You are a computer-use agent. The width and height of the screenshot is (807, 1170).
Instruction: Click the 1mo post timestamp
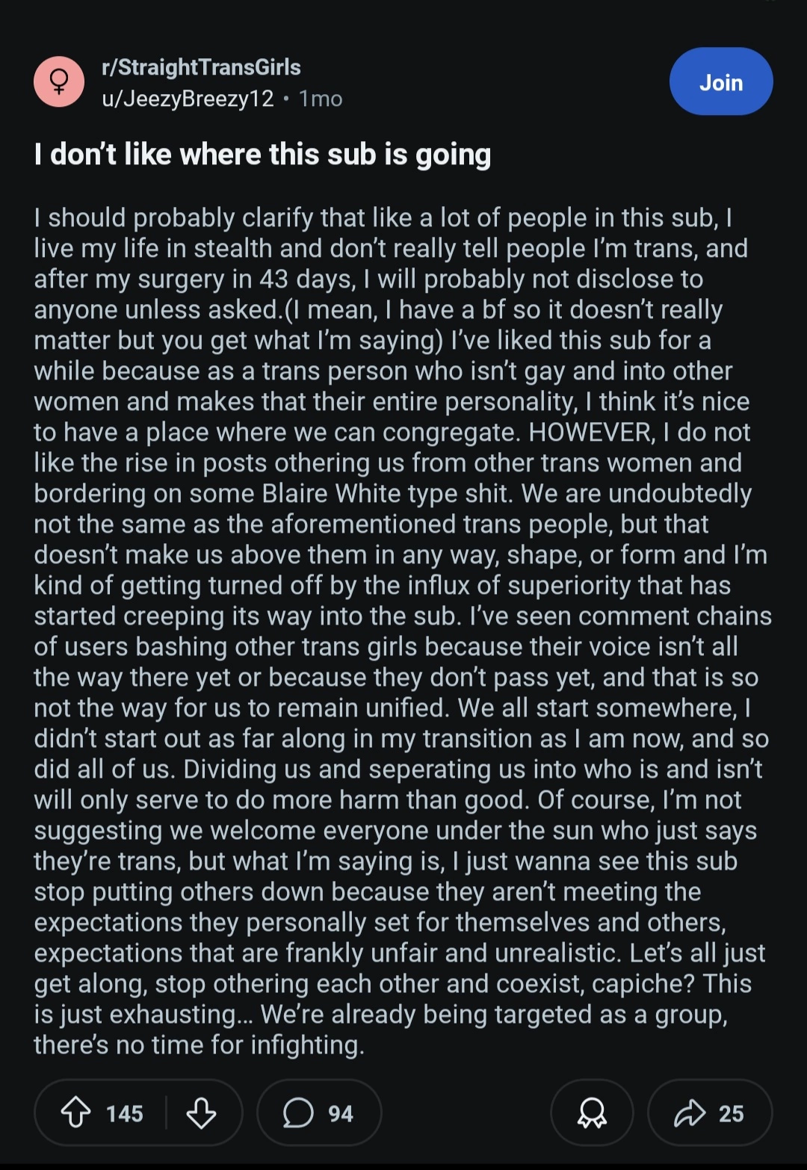click(321, 99)
